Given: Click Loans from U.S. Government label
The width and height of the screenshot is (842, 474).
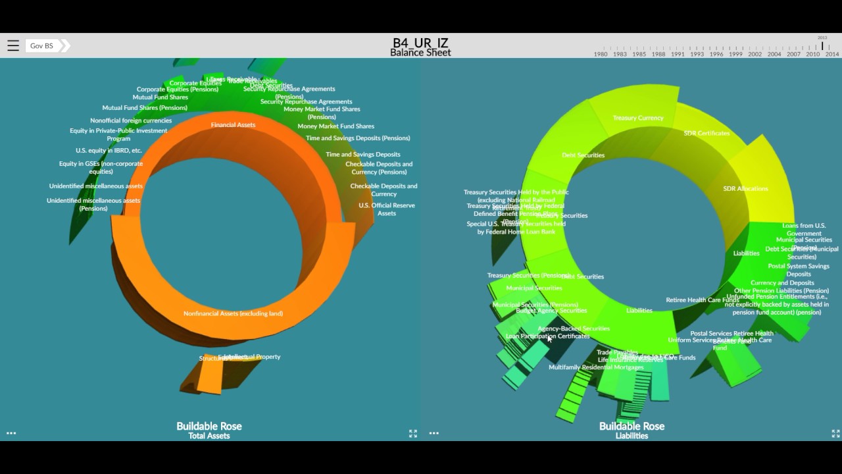Looking at the screenshot, I should coord(804,229).
